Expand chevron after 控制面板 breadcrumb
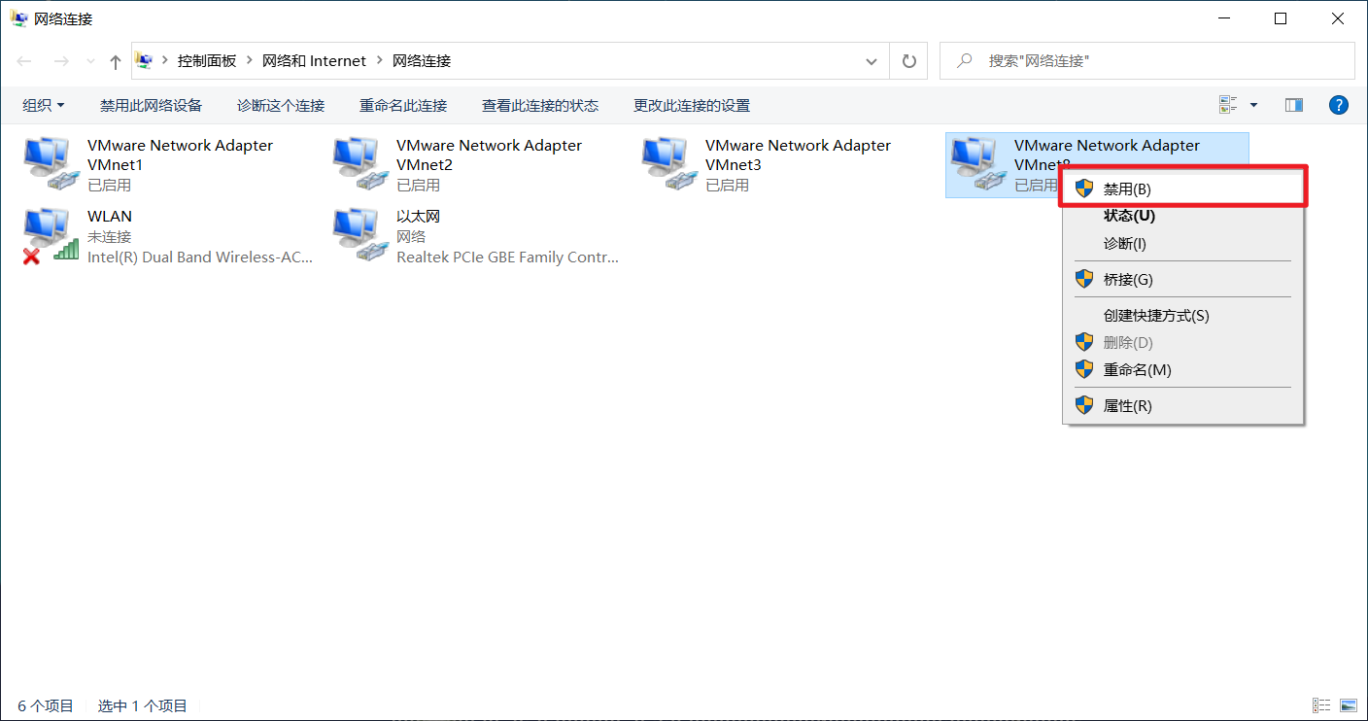 pos(250,61)
